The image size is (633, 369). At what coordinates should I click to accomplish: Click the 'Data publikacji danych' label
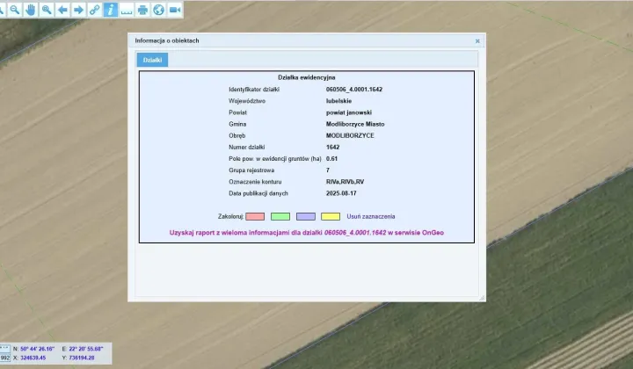tap(258, 193)
